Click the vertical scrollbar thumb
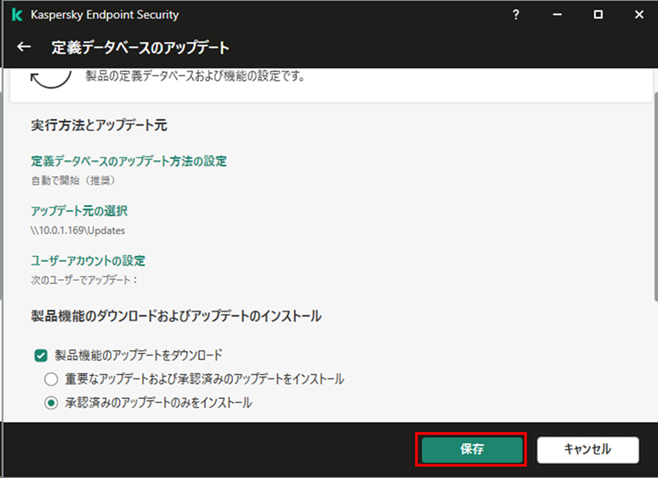 (x=655, y=196)
